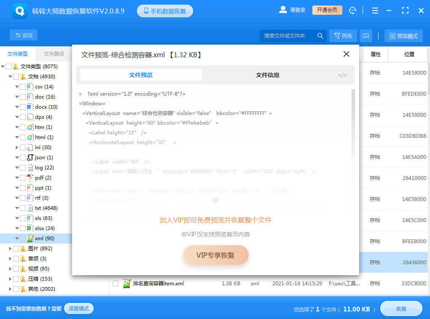This screenshot has height=319, width=430.
Task: Click the 返回 back button
Action: 24,35
